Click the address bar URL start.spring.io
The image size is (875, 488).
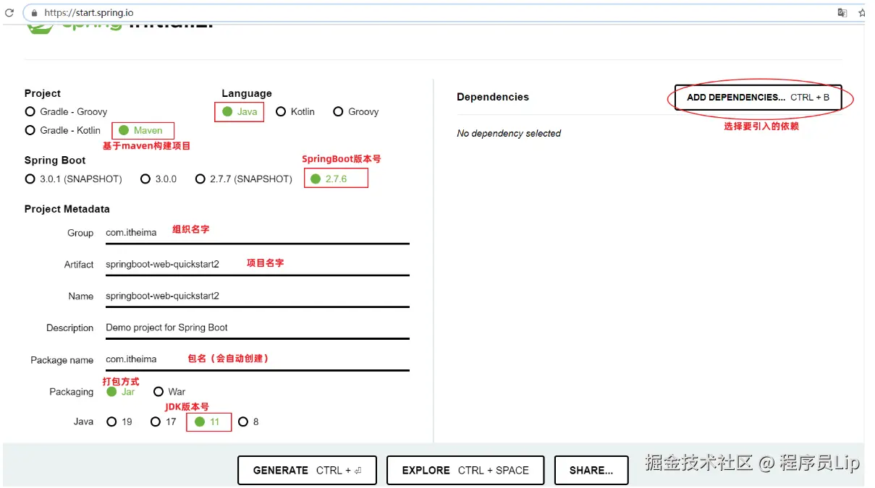pyautogui.click(x=89, y=13)
